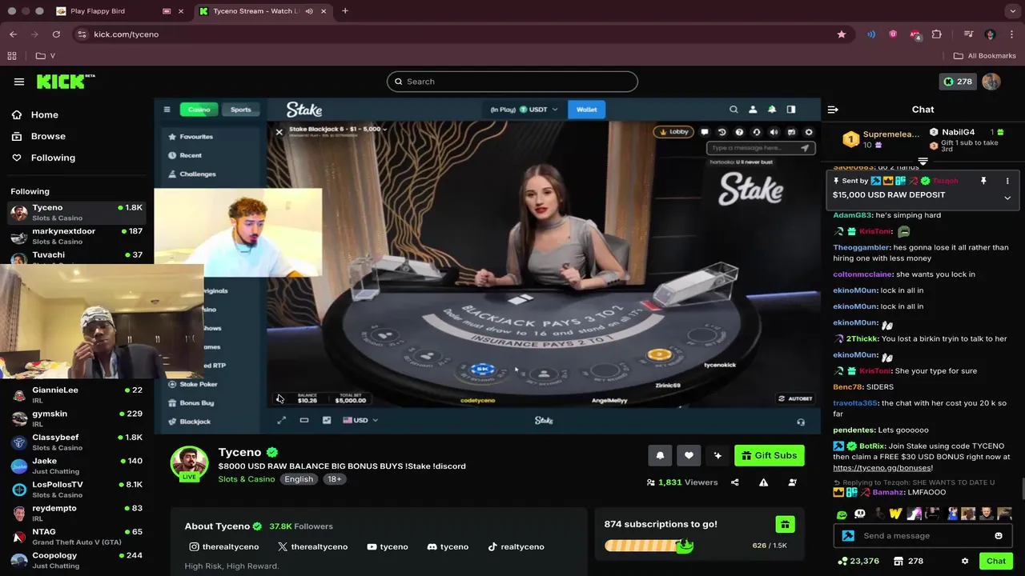1025x576 pixels.
Task: Open the emoji picker in chat input
Action: tap(999, 536)
